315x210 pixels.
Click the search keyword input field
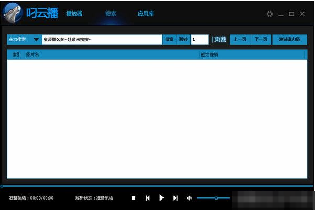point(102,39)
